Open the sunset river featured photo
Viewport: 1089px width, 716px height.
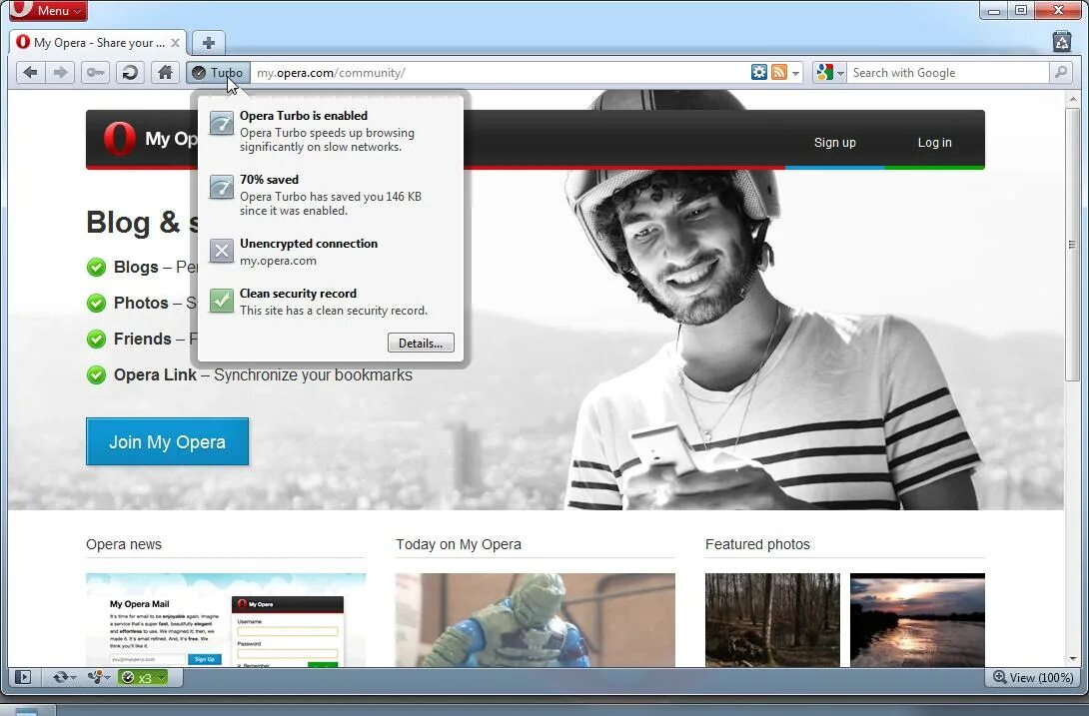917,620
